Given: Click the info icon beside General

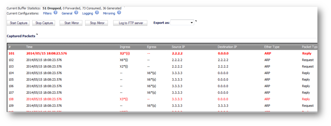Looking at the screenshot, I should click(x=76, y=13).
